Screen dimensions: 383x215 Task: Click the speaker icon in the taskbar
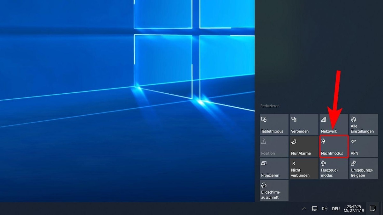coord(325,209)
